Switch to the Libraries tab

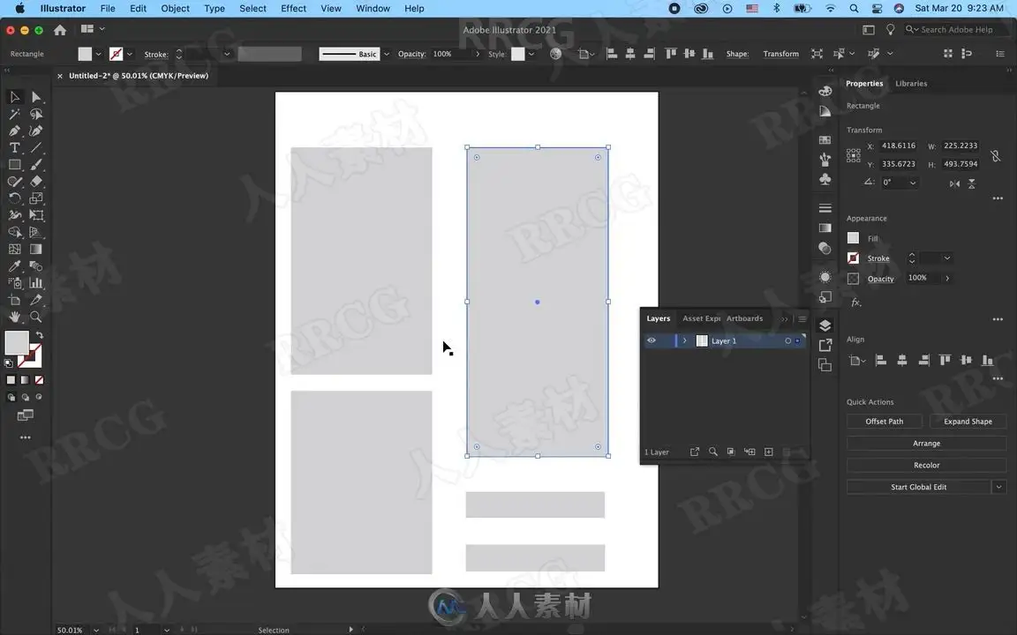[911, 84]
